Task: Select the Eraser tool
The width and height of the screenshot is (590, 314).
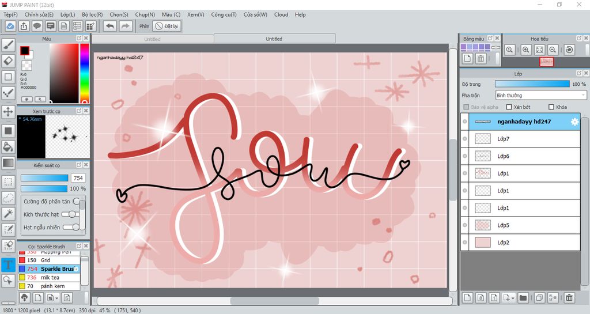Action: 8,60
